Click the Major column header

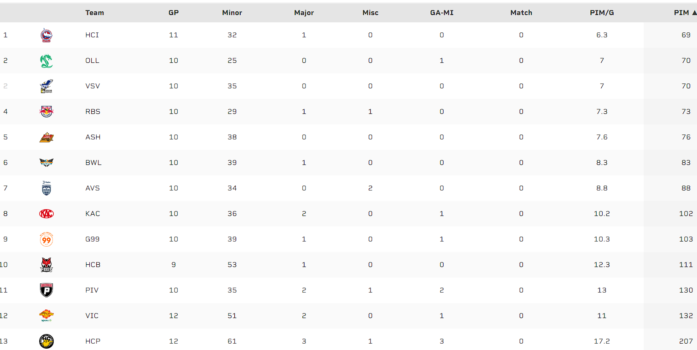(304, 13)
